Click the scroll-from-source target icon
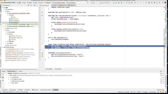This screenshot has height=94, width=168. (28, 5)
